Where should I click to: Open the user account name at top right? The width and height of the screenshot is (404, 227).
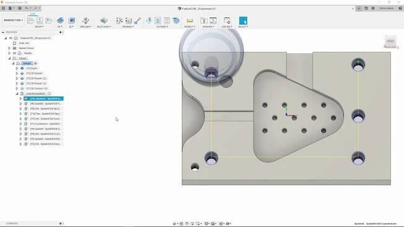click(x=387, y=8)
